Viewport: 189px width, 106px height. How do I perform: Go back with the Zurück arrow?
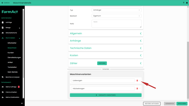(x=2, y=3)
